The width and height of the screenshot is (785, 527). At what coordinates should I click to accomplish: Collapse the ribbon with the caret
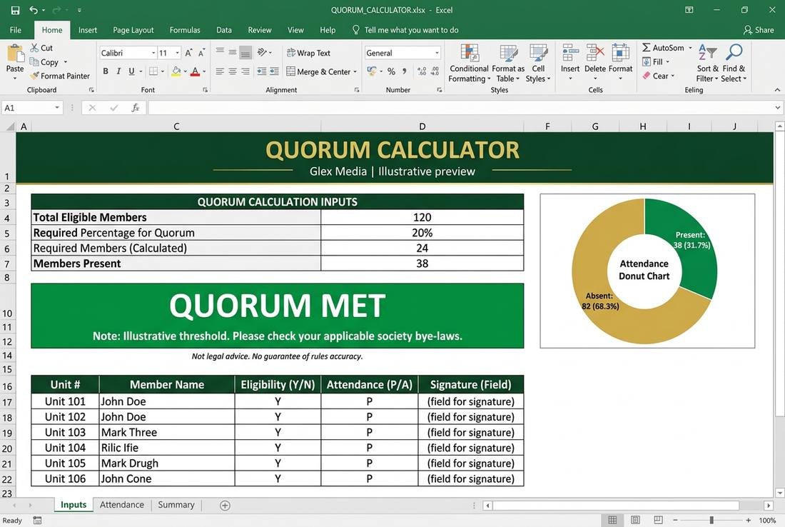[777, 90]
